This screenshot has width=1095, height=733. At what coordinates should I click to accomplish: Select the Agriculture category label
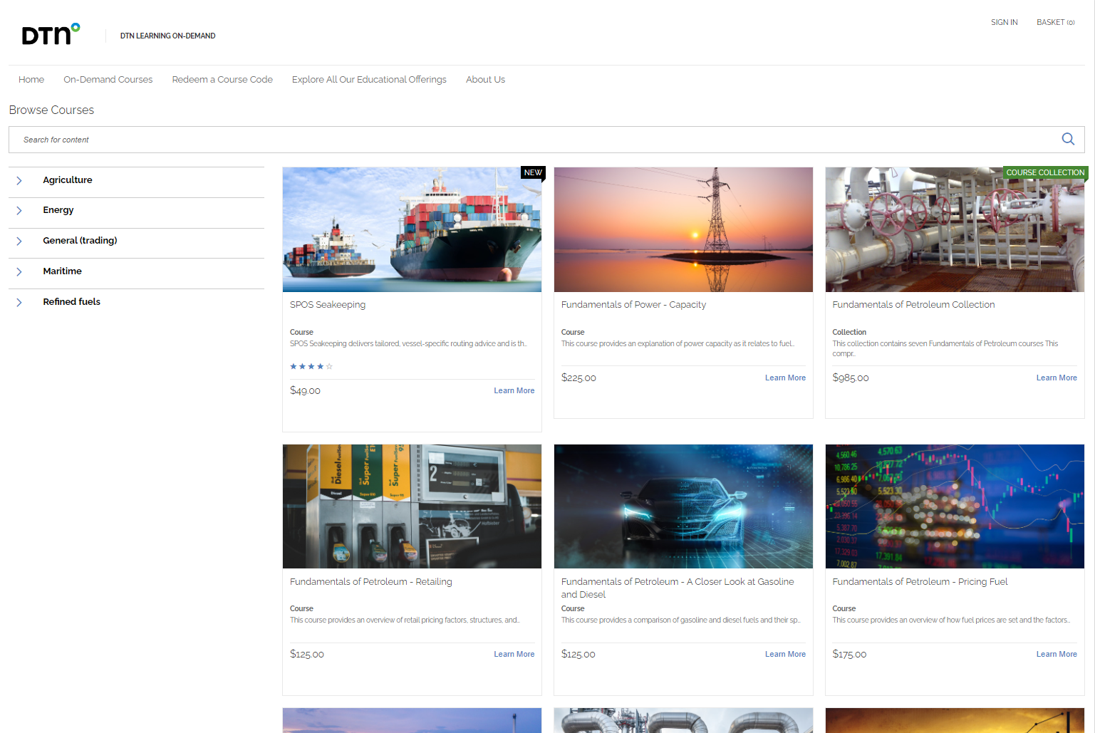coord(68,180)
